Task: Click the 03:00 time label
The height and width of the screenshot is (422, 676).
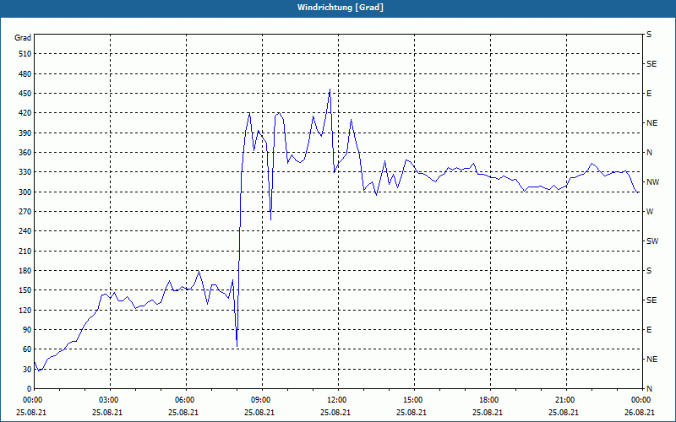Action: click(110, 400)
